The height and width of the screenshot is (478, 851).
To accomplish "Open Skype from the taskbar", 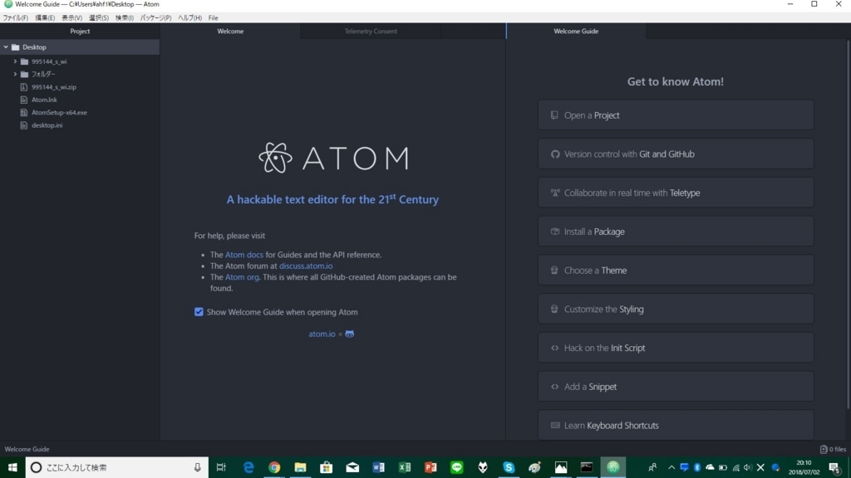I will coord(509,467).
